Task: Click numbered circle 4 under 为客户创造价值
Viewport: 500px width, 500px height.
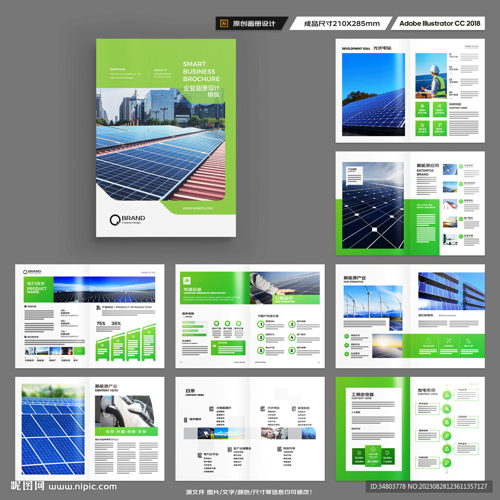Action: tap(292, 337)
